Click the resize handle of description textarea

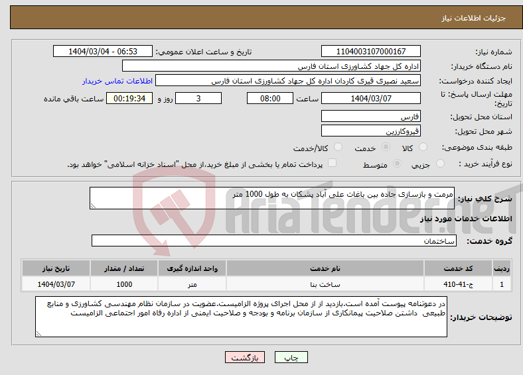click(93, 206)
